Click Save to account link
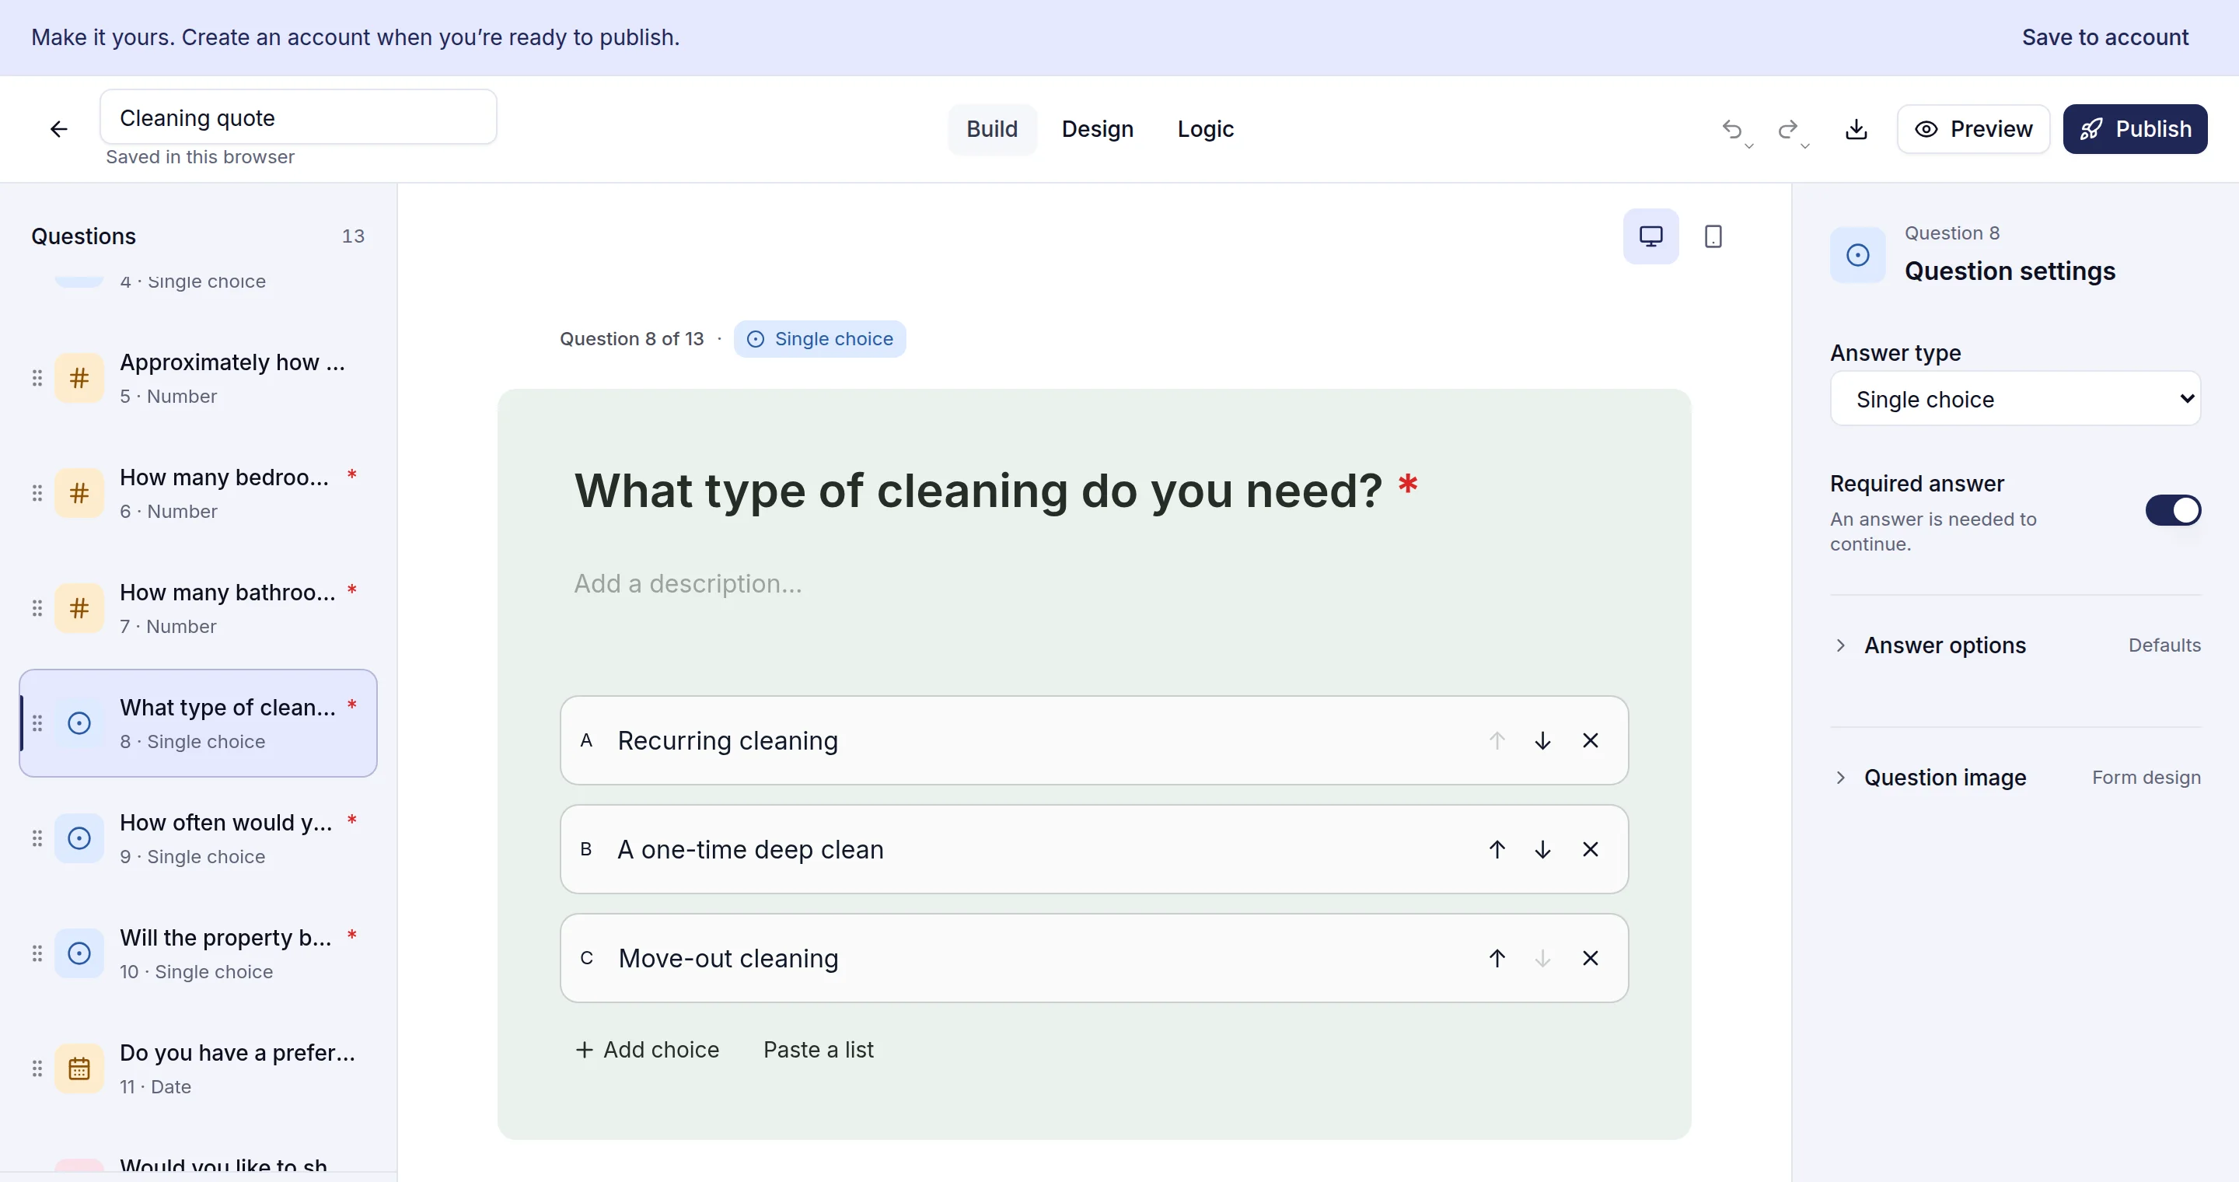The image size is (2239, 1182). pos(2105,37)
